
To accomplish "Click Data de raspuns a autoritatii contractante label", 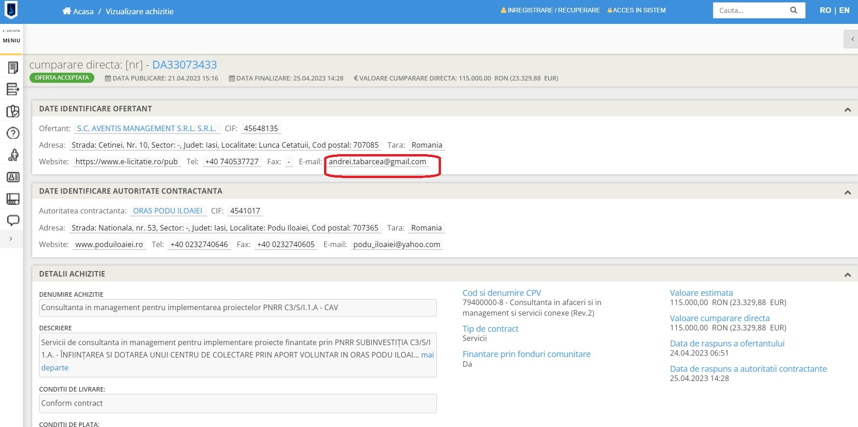I will click(x=748, y=369).
